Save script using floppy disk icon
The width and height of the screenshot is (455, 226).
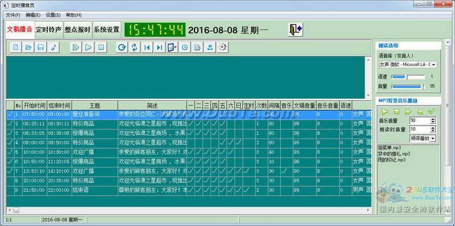tap(40, 47)
